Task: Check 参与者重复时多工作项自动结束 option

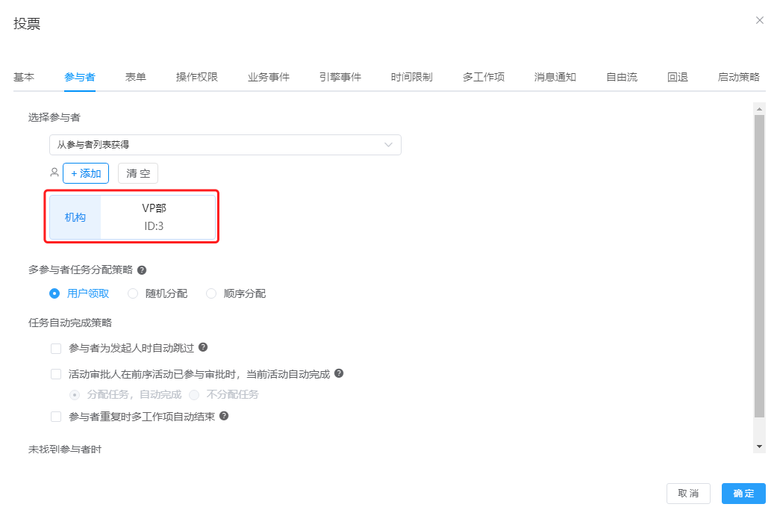Action: click(x=56, y=417)
